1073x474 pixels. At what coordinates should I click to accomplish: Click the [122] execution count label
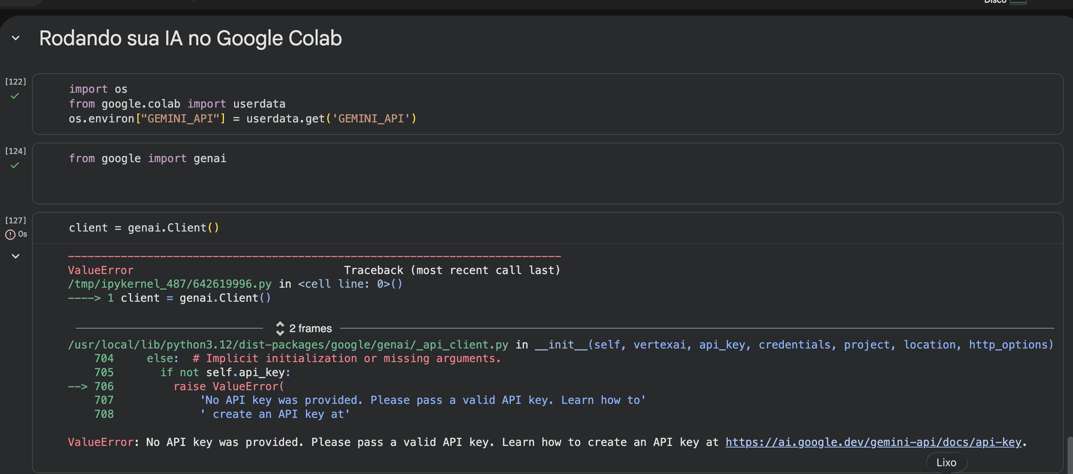click(15, 81)
